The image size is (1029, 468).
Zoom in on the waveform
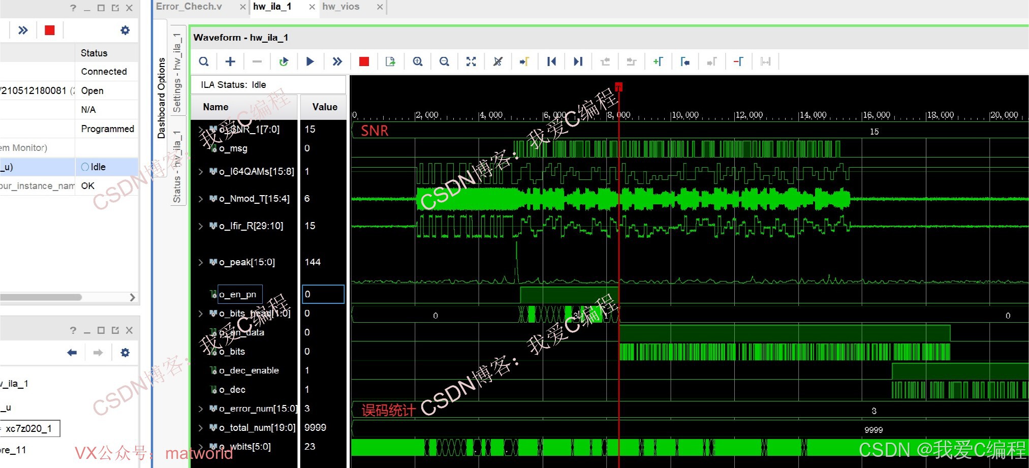(417, 61)
